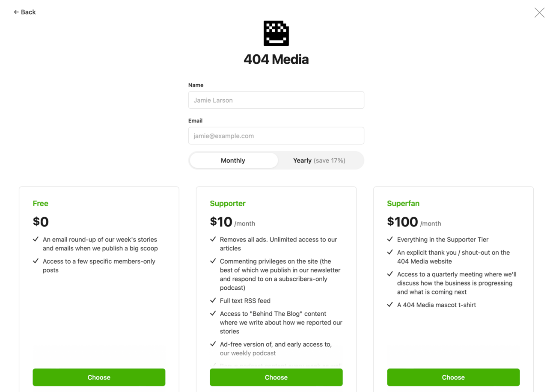Go back using the Back arrow link
This screenshot has width=553, height=392.
(x=24, y=12)
